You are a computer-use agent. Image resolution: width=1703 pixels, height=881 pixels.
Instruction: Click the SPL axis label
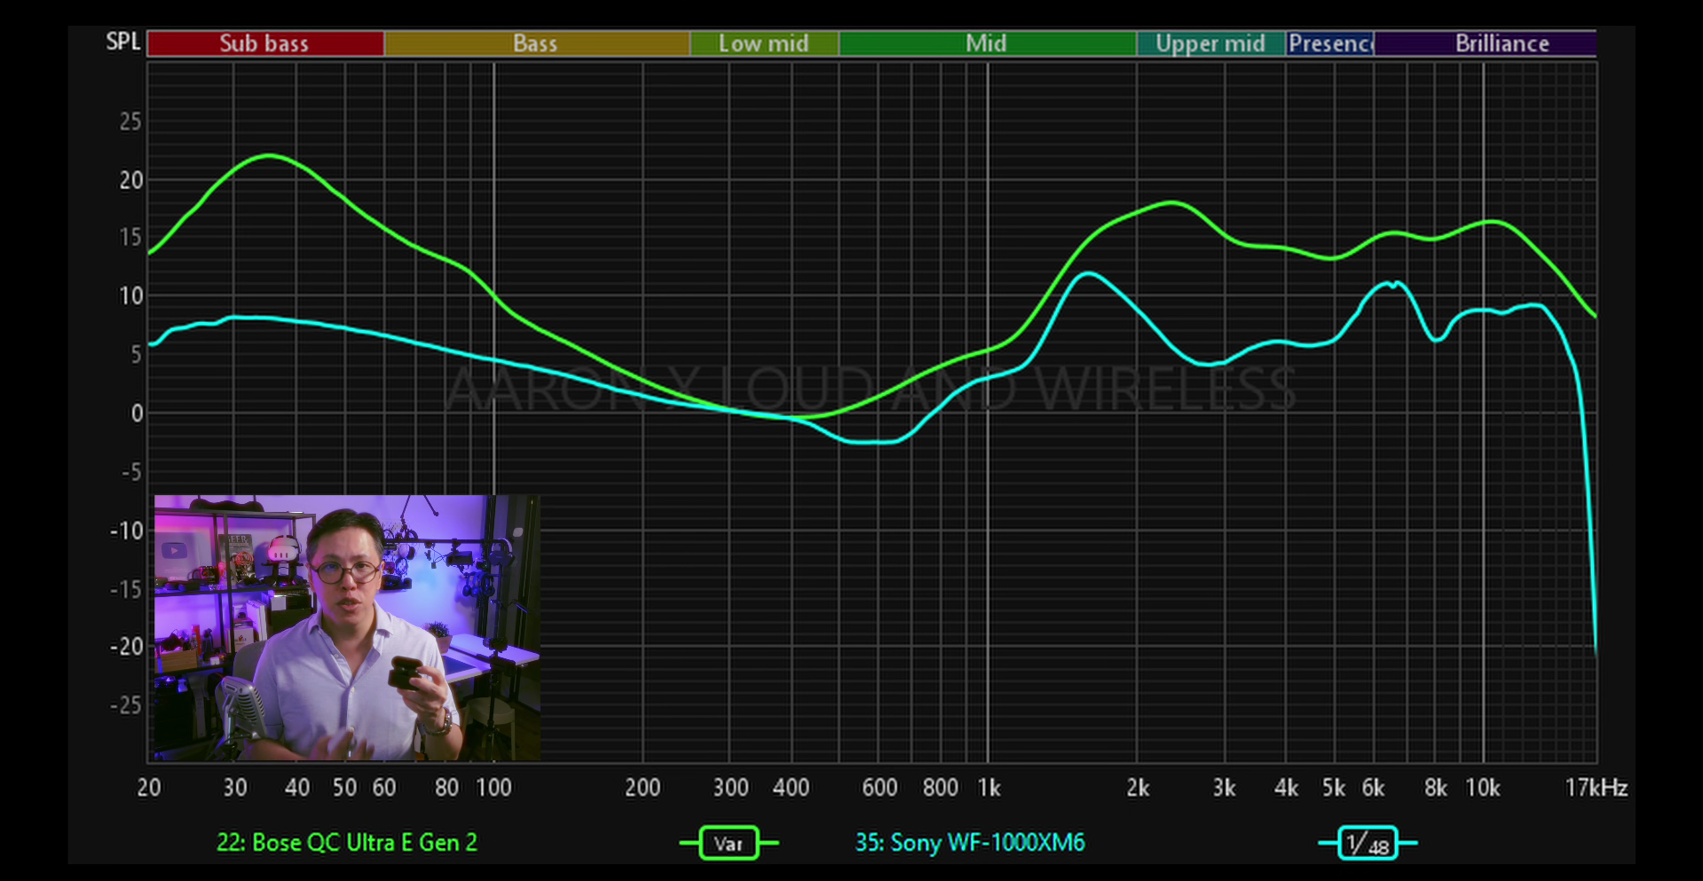(123, 42)
